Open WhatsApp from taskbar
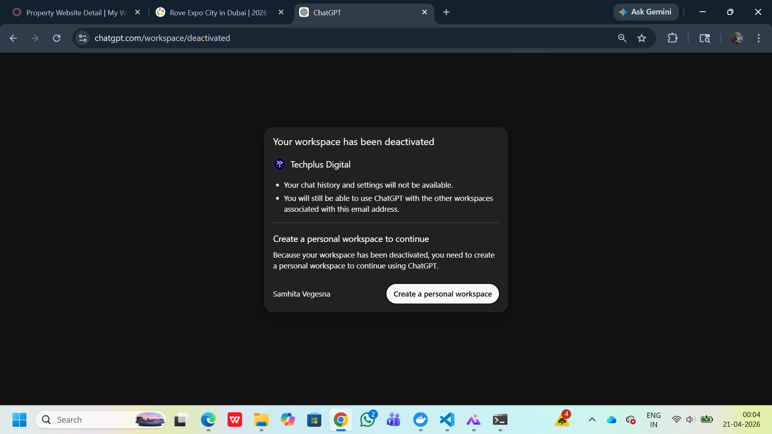Image resolution: width=772 pixels, height=434 pixels. (x=368, y=420)
